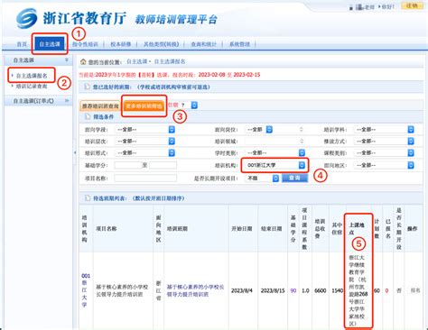
Task: Open the 面向地区 dropdown
Action: pos(385,165)
